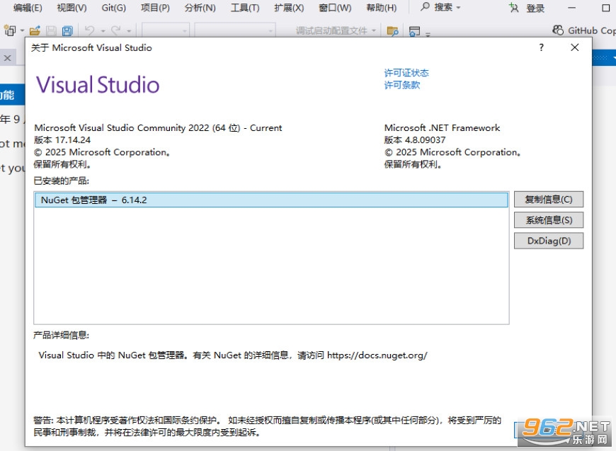
Task: Expand the Undo history dropdown arrow
Action: [103, 30]
